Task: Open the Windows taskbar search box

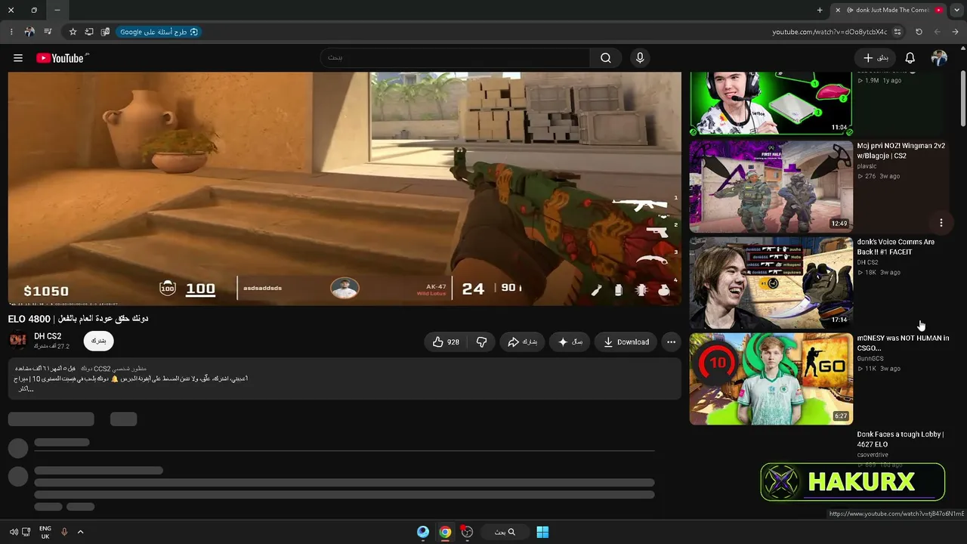Action: pos(505,532)
